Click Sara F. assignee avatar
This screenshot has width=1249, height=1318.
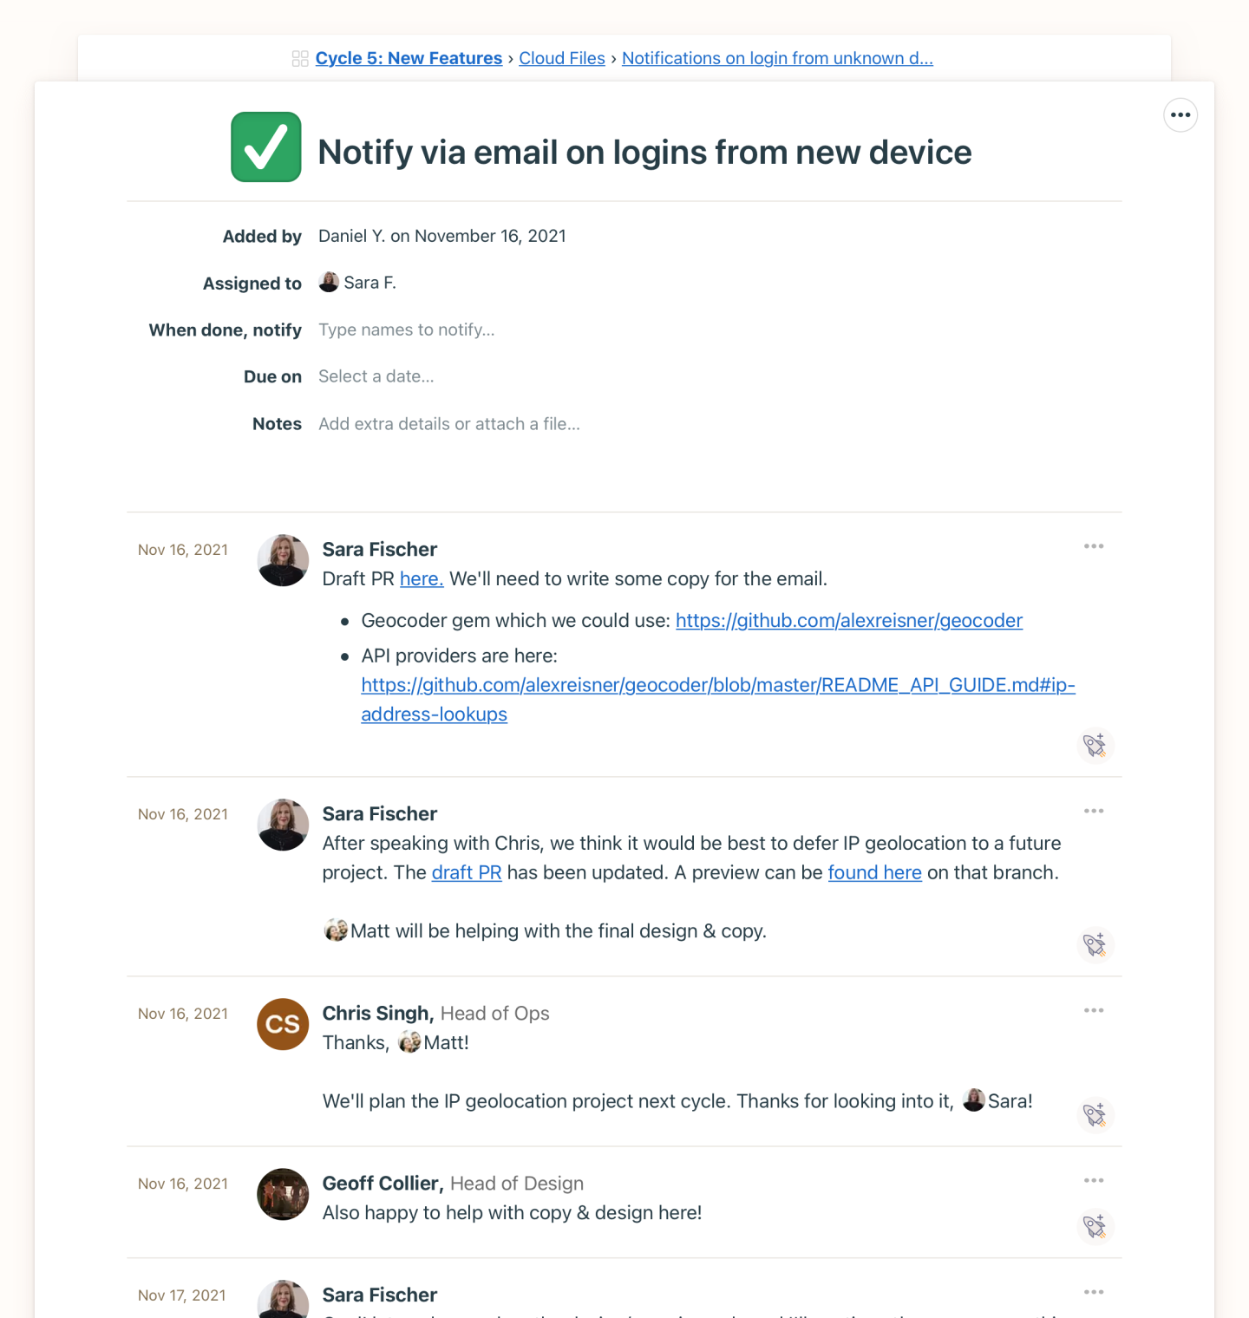(329, 282)
